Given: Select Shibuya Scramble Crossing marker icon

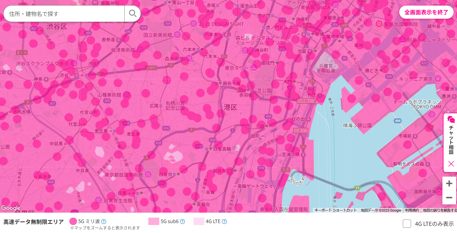Looking at the screenshot, I should pyautogui.click(x=74, y=63).
